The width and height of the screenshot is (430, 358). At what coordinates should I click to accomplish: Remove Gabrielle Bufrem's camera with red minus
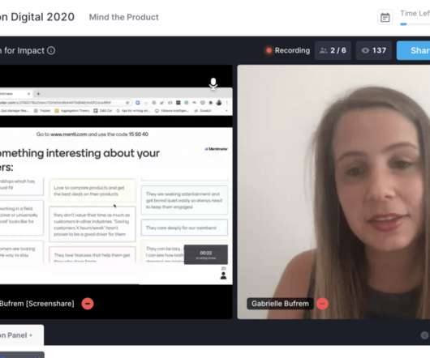[x=323, y=304]
